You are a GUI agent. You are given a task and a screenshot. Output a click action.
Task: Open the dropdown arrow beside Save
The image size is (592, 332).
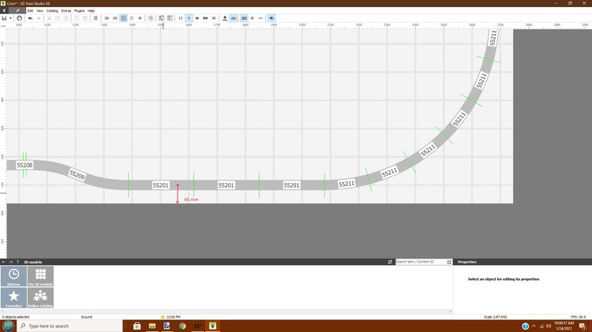[10, 18]
